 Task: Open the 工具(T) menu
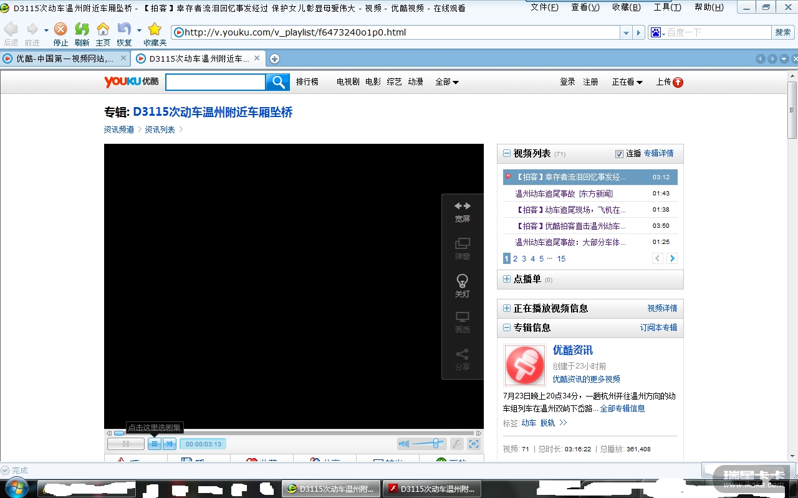click(667, 7)
